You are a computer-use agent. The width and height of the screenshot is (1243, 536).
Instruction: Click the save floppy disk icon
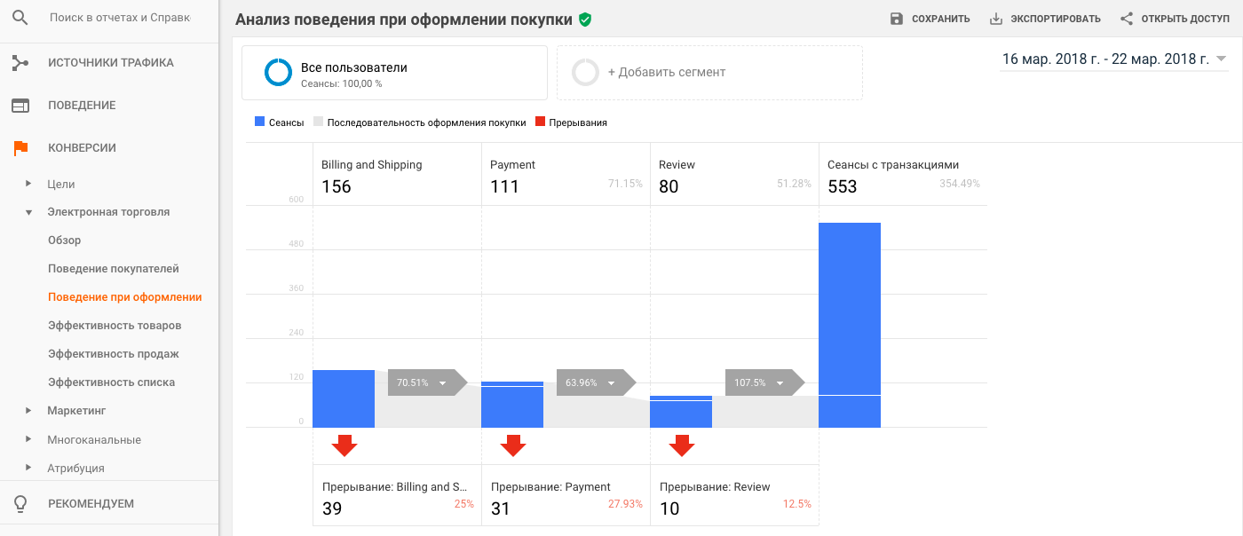pos(896,19)
